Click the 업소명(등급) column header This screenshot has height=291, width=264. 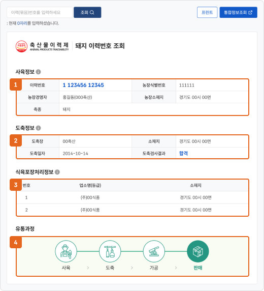tap(90, 185)
